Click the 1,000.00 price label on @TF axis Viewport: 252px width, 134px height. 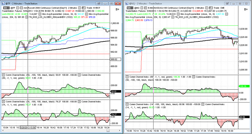pos(115,23)
